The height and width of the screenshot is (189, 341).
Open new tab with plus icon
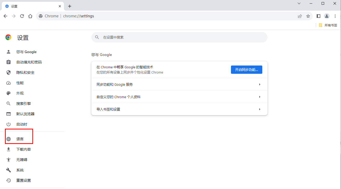[70, 6]
